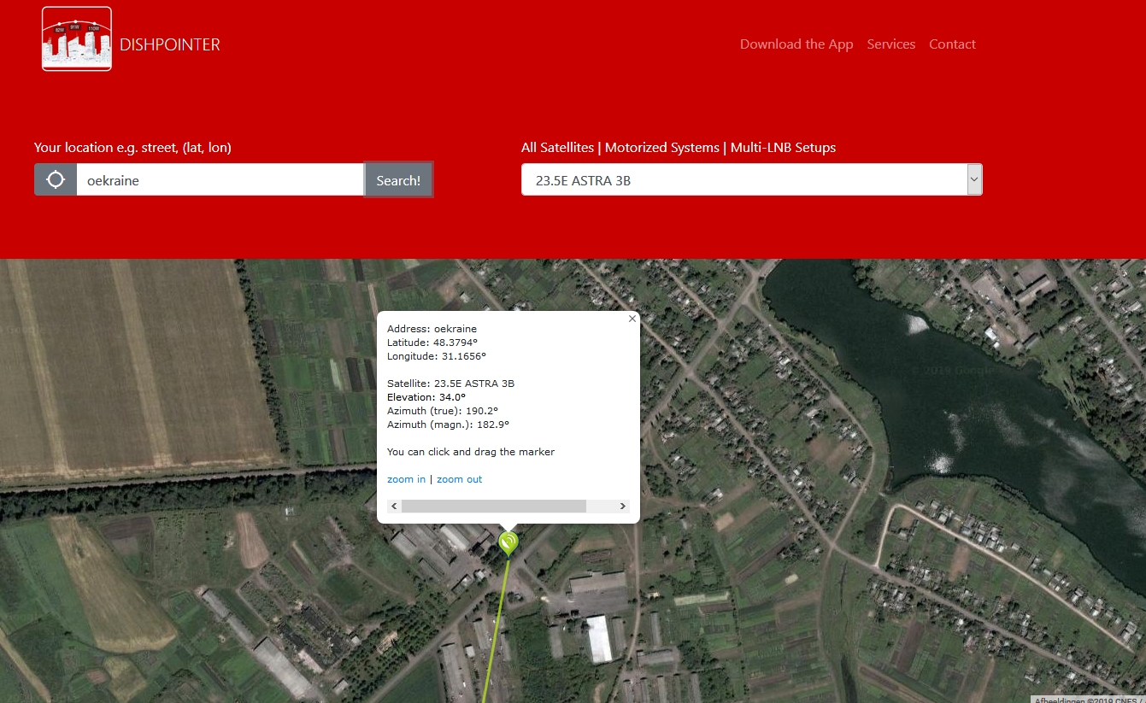Screen dimensions: 1146x703
Task: Click the popup horizontal scrollbar thumb
Action: coord(494,507)
